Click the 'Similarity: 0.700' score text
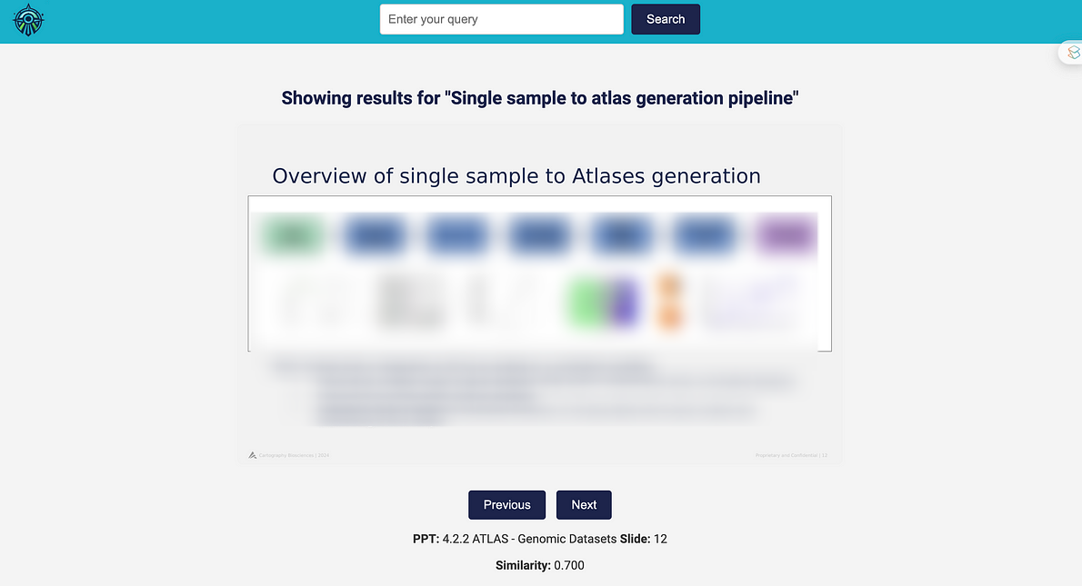The image size is (1082, 586). tap(540, 564)
